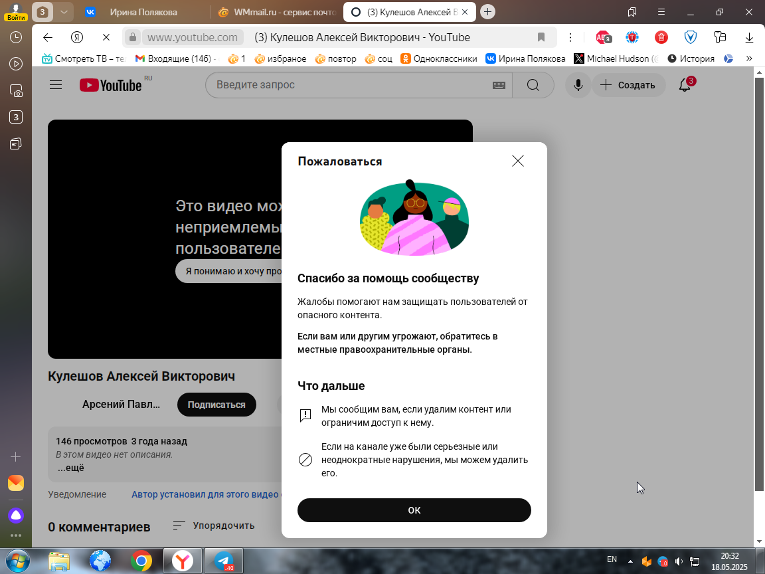This screenshot has height=574, width=765.
Task: Click Войти profile login button
Action: (x=16, y=12)
